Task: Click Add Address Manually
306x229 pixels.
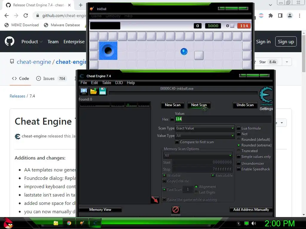Action: point(251,210)
